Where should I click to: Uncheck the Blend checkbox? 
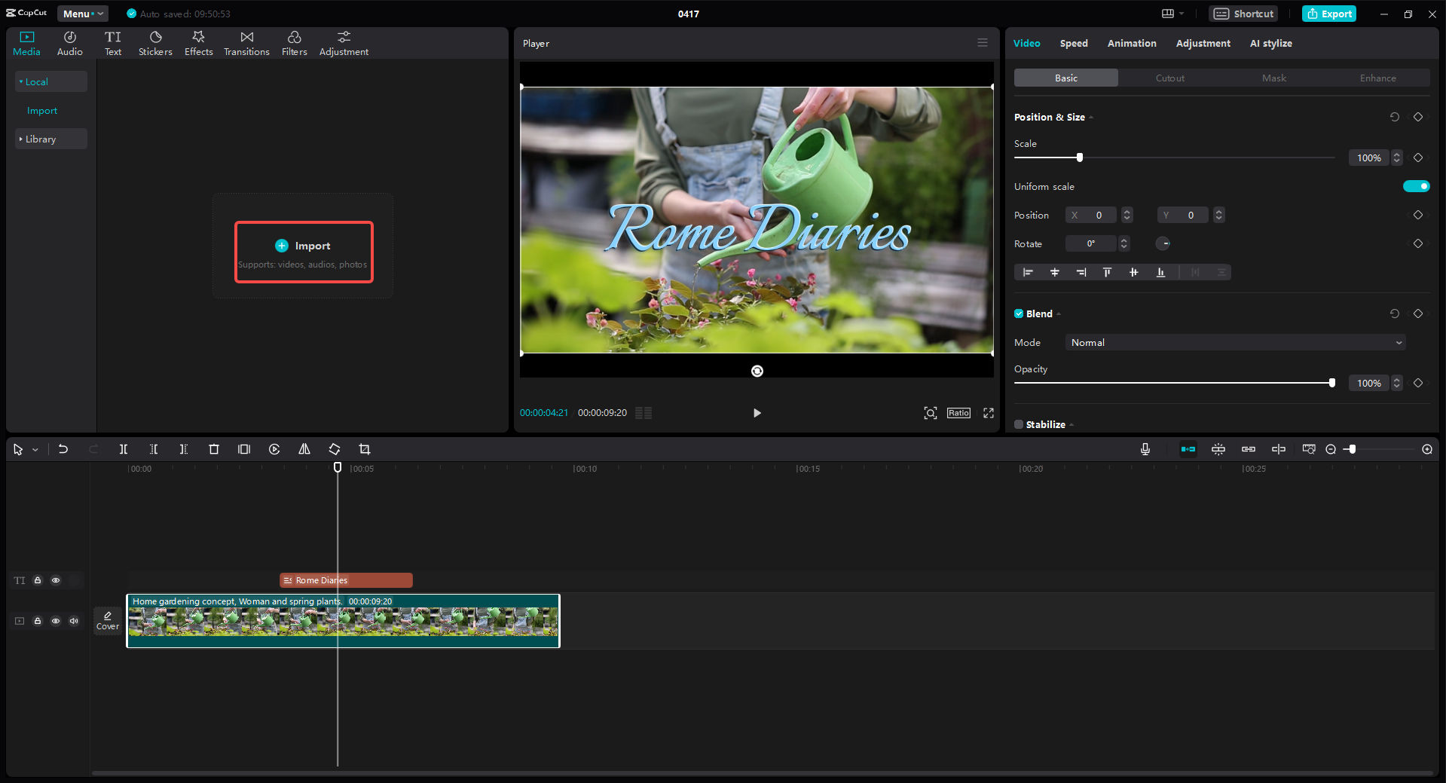click(1018, 314)
